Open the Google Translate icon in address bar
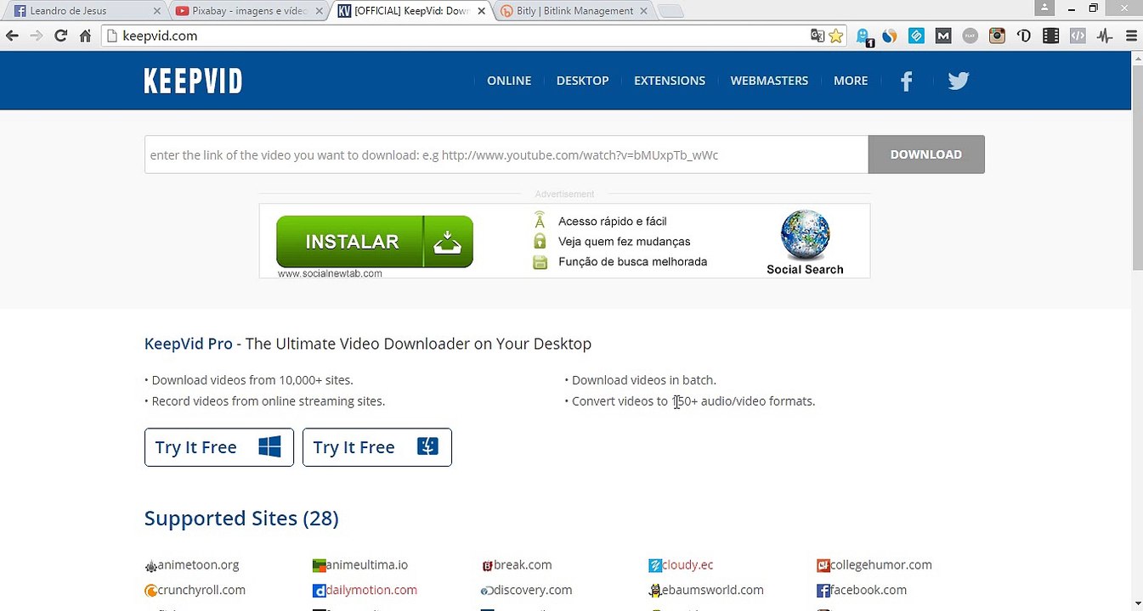 (818, 36)
